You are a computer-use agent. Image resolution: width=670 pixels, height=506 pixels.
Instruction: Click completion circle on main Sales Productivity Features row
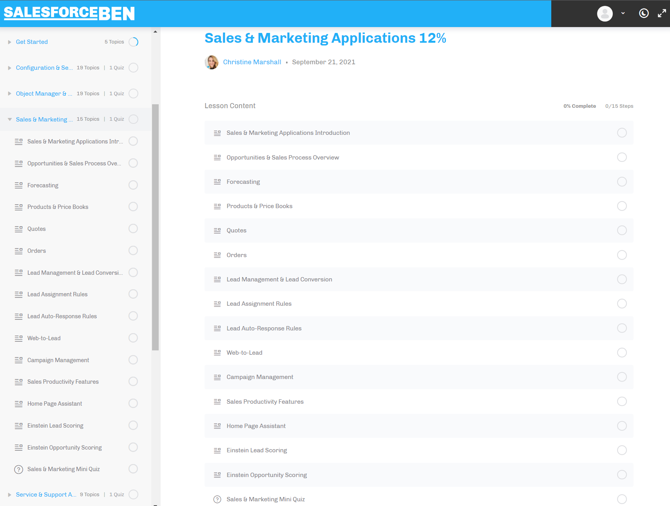point(622,401)
